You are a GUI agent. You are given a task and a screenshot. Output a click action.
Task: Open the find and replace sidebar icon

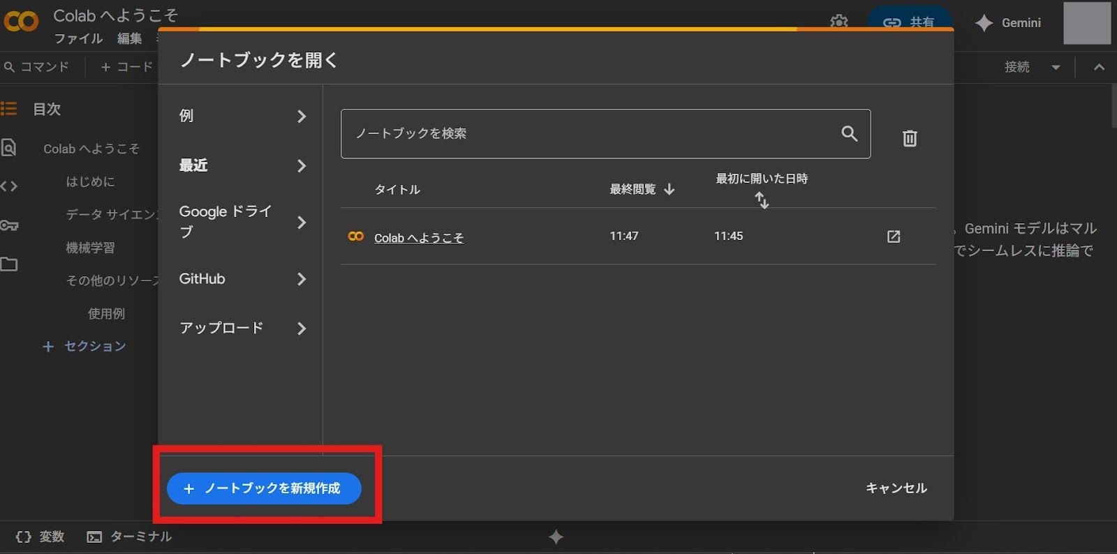pos(8,147)
